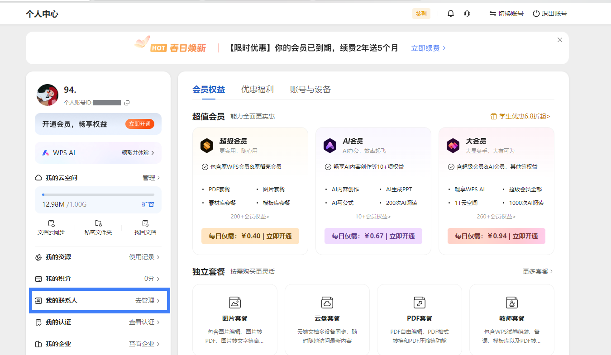Viewport: 611px width, 355px height.
Task: Click the 我的企业 building icon
Action: pyautogui.click(x=38, y=344)
